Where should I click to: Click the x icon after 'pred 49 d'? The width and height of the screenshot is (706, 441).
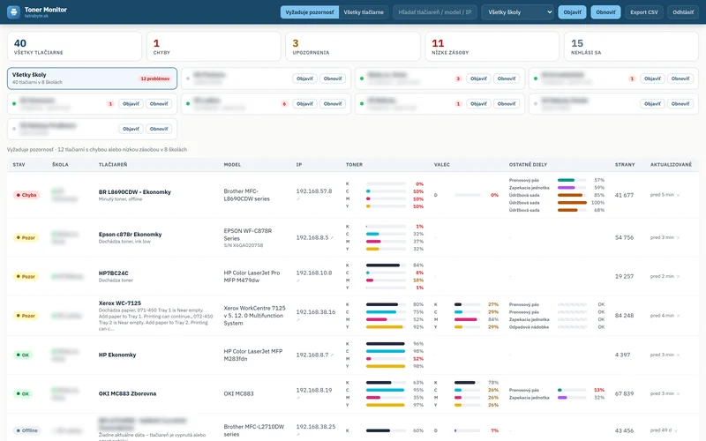click(x=676, y=430)
